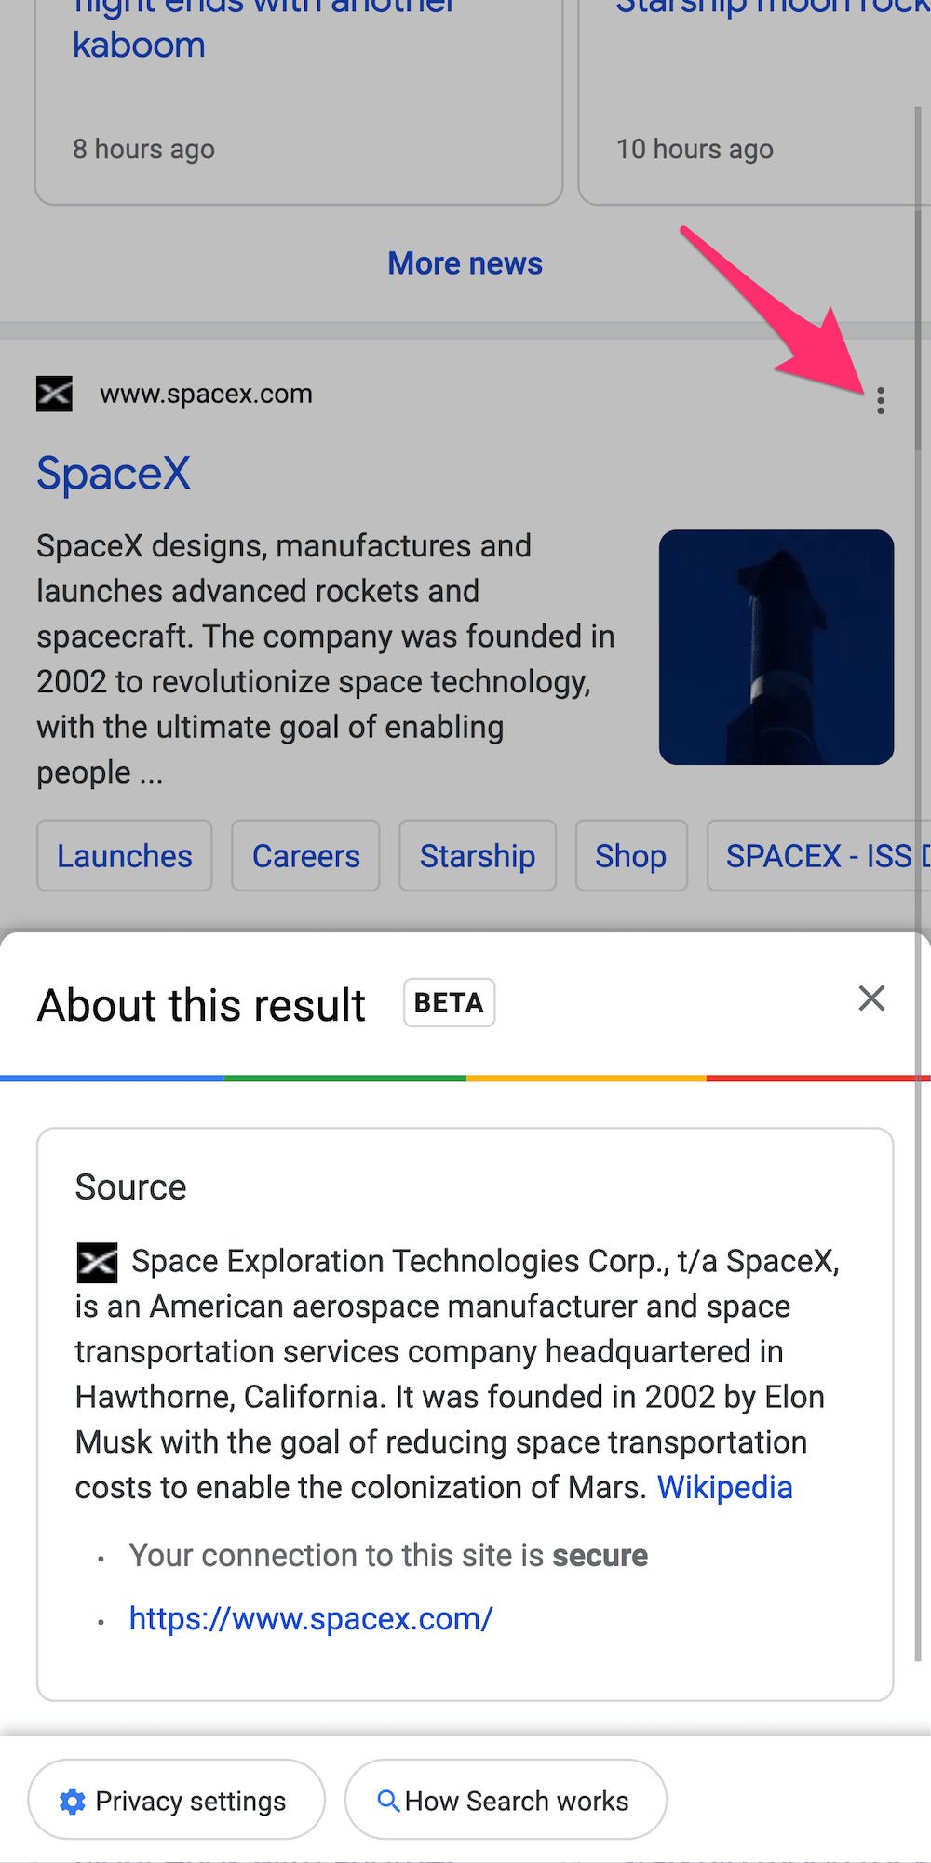Select the SPACEX - ISS chip
The width and height of the screenshot is (931, 1863).
819,855
